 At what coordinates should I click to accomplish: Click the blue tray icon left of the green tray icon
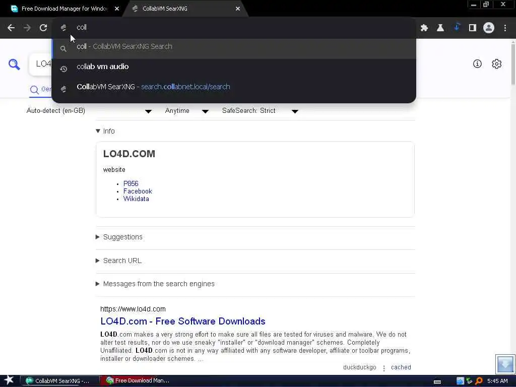click(461, 381)
